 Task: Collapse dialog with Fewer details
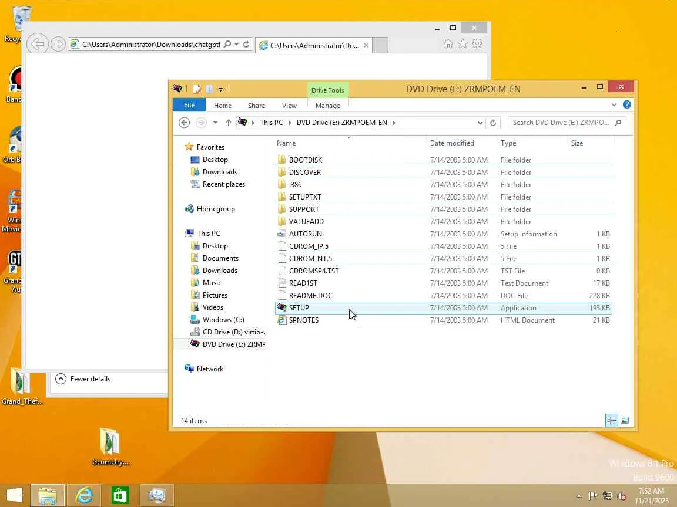(x=83, y=379)
